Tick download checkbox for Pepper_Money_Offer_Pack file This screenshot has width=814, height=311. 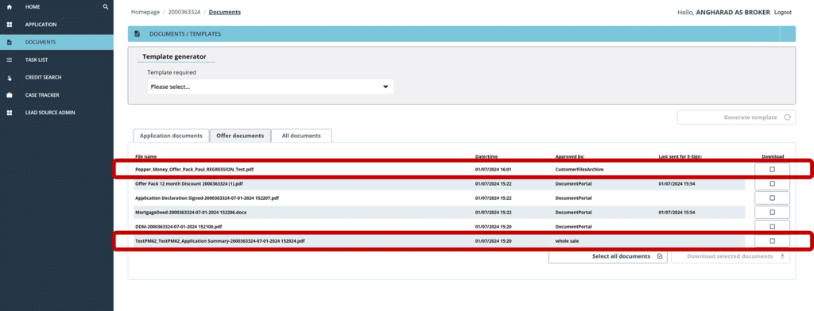click(772, 170)
